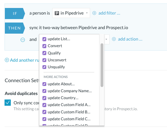Click the purple icon next to Convert
167x130 pixels.
click(x=44, y=46)
